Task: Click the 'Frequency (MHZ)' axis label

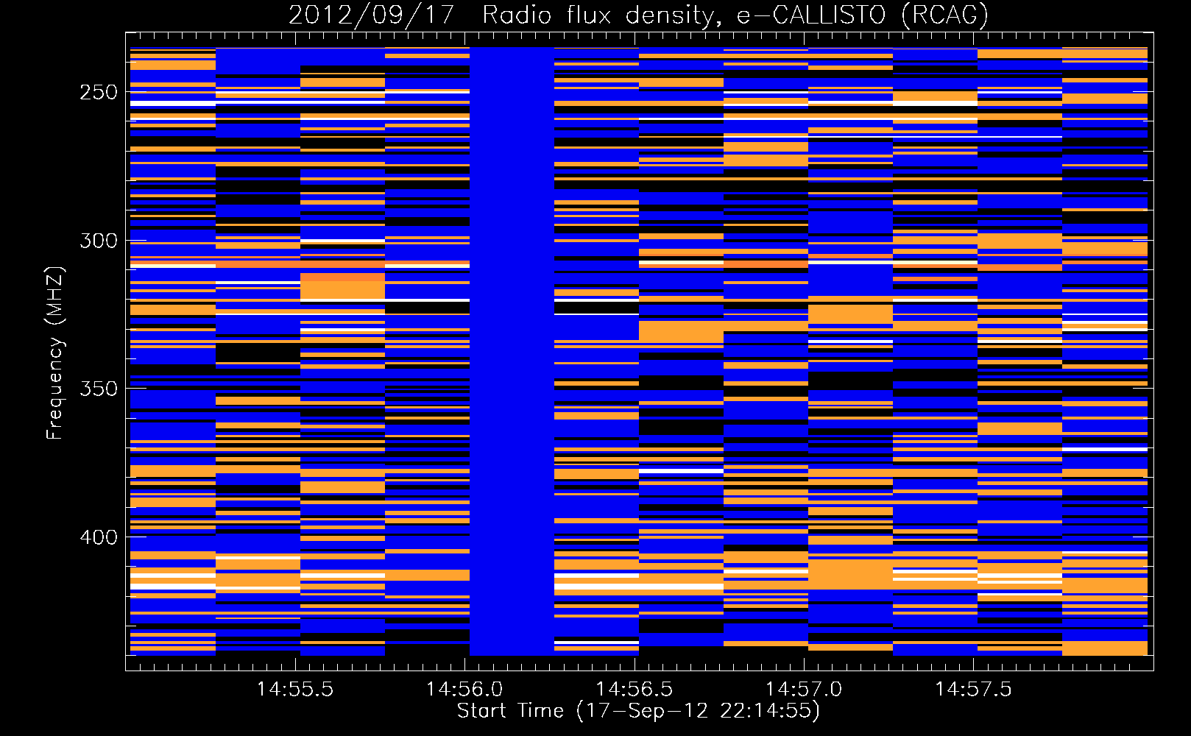Action: [x=54, y=353]
